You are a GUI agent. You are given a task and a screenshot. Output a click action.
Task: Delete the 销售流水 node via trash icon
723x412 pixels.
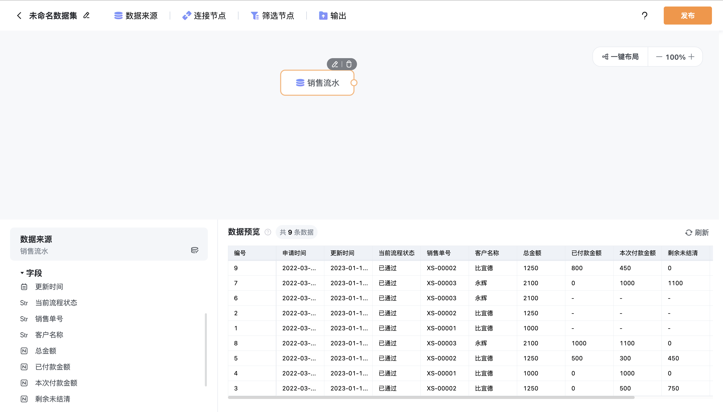tap(349, 64)
